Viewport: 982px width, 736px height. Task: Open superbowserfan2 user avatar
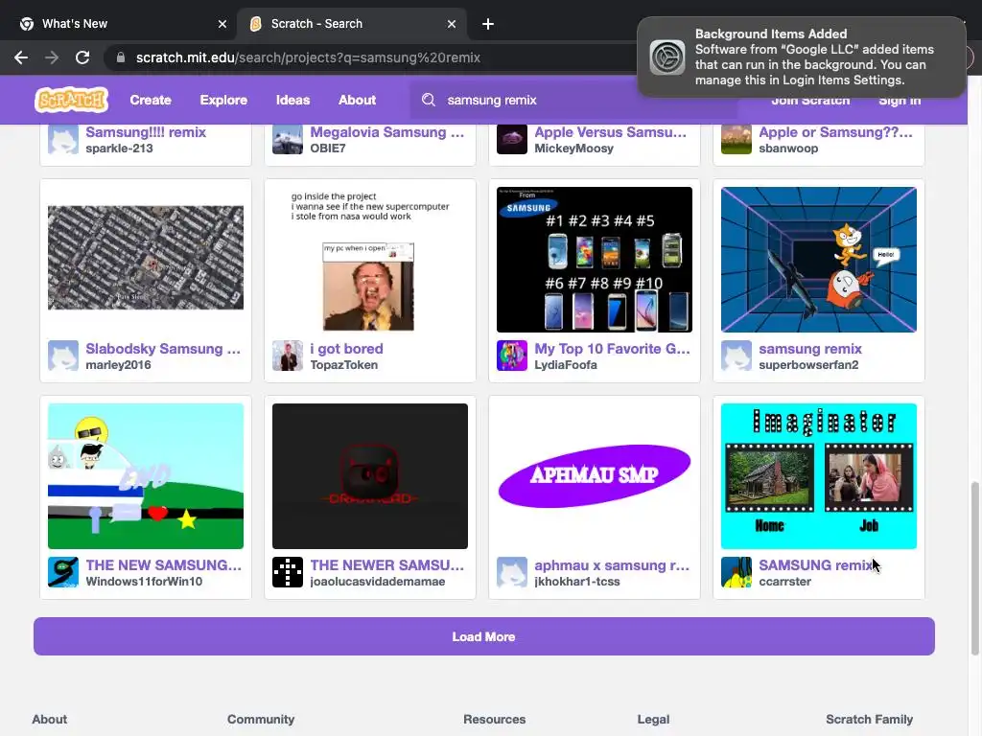[736, 356]
